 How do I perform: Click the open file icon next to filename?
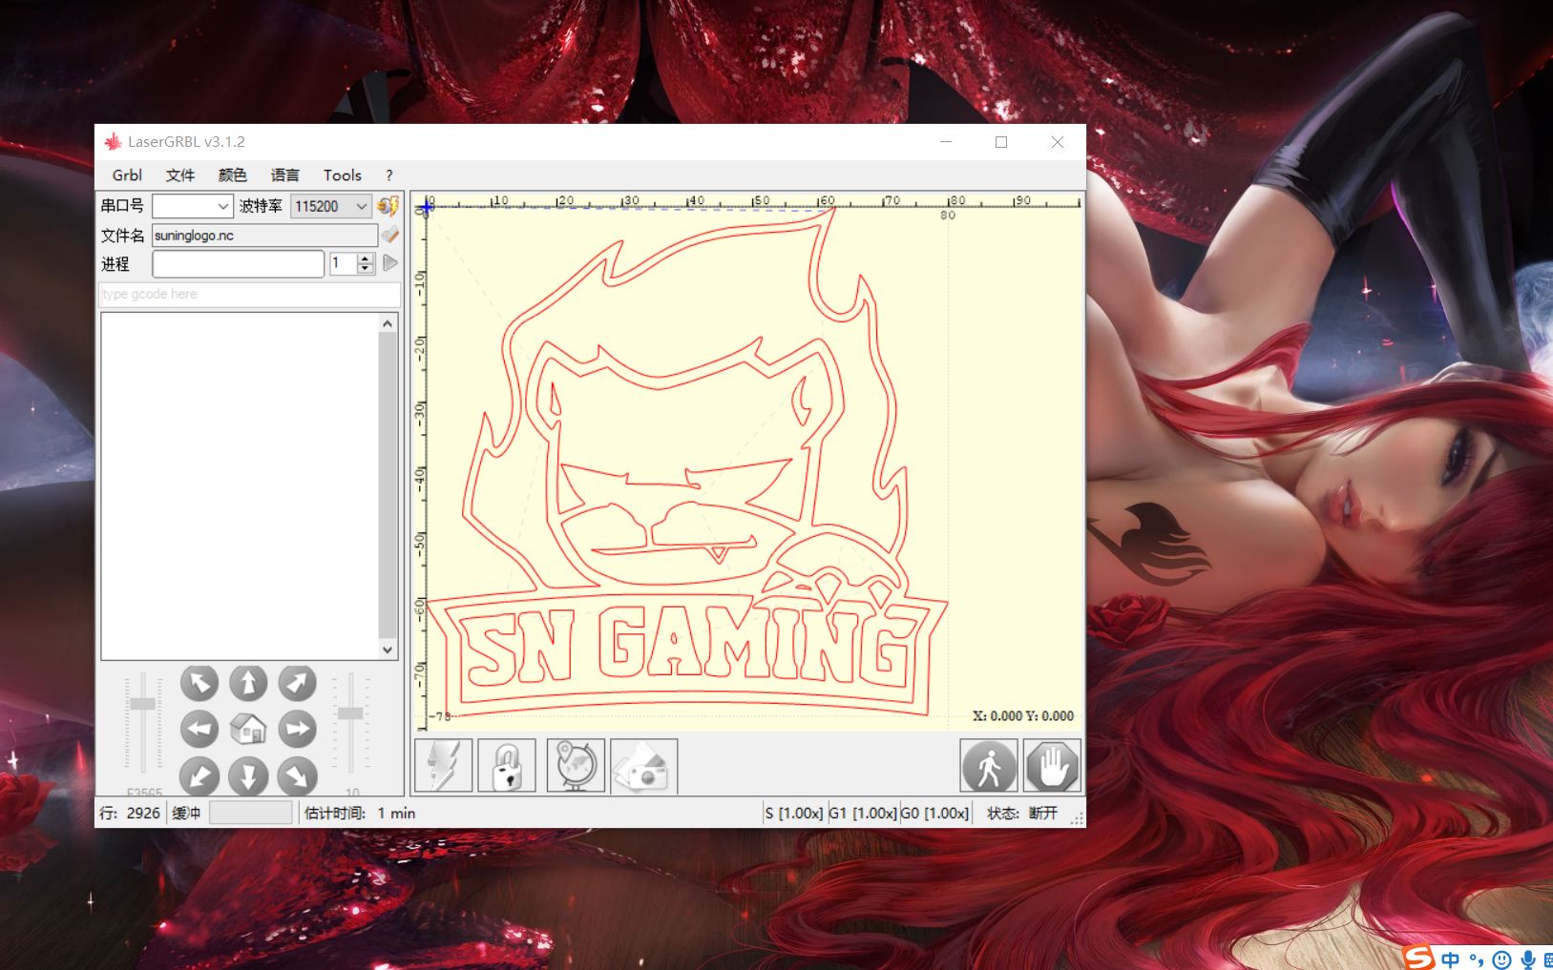(389, 235)
